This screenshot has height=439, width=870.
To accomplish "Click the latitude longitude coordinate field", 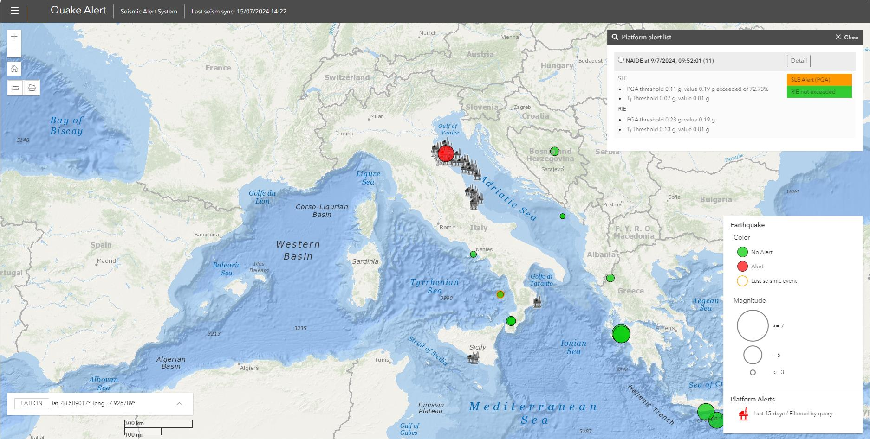I will coord(93,403).
